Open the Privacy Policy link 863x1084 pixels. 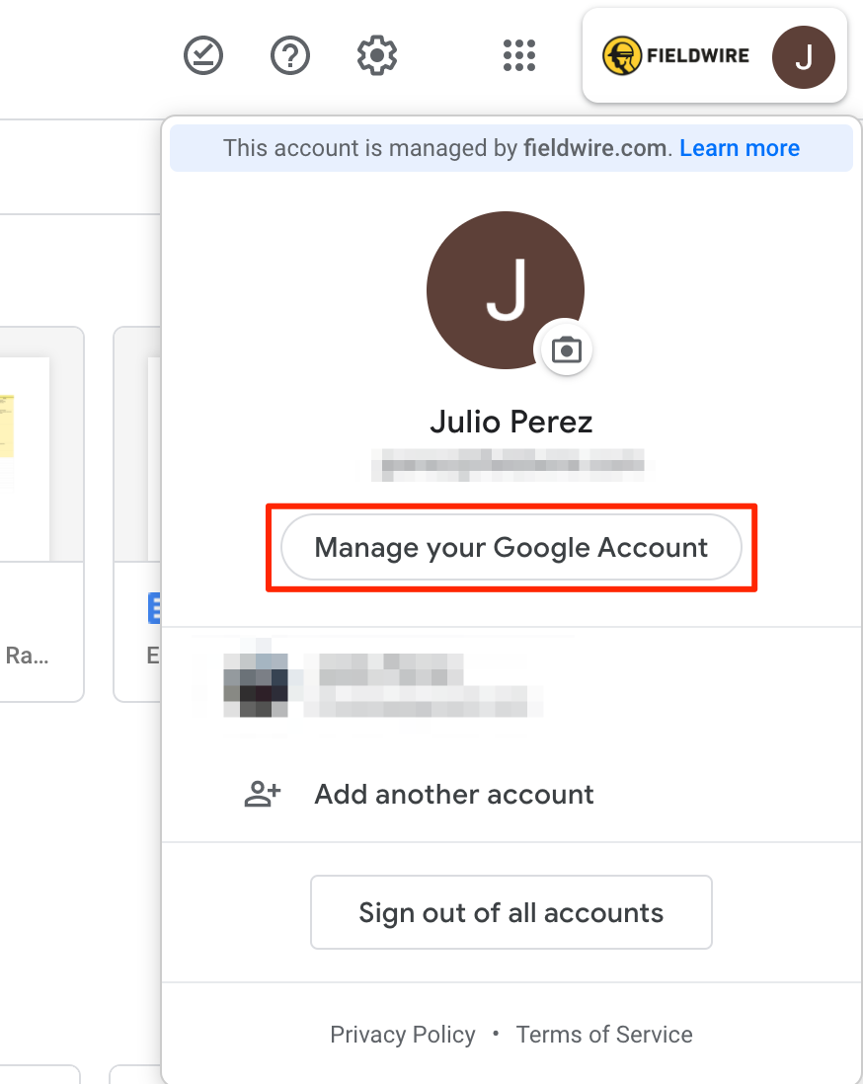[403, 1035]
